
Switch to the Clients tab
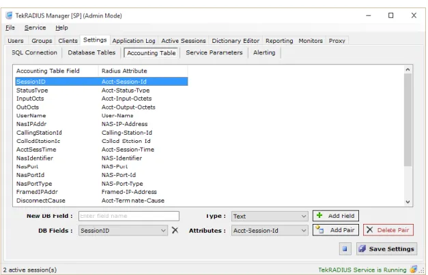coord(68,41)
